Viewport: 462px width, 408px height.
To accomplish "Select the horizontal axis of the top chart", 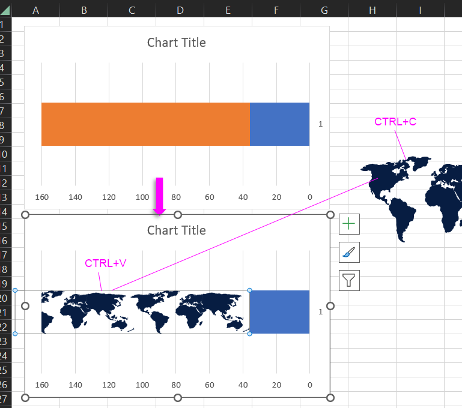I will [175, 197].
